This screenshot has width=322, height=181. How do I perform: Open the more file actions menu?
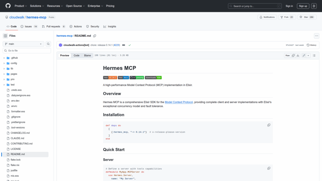[x=316, y=36]
